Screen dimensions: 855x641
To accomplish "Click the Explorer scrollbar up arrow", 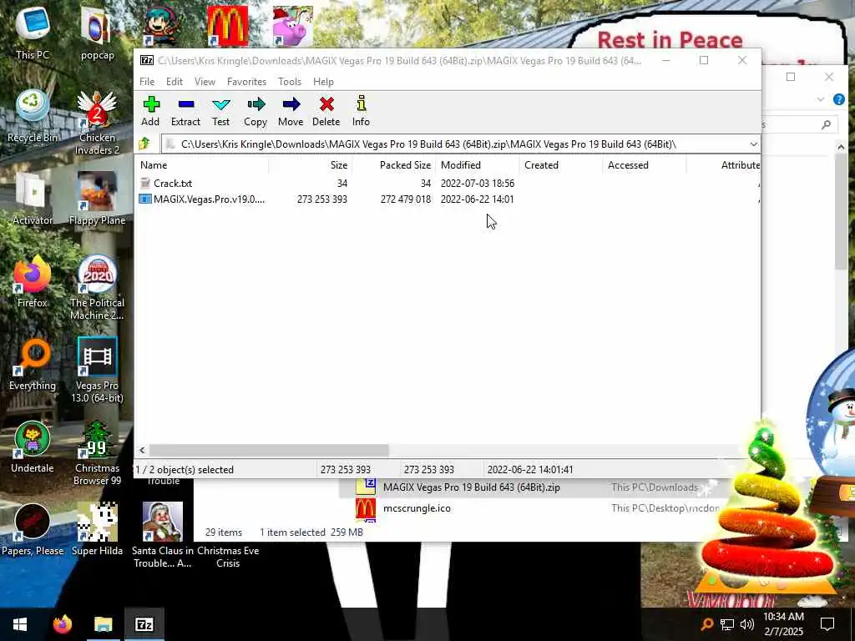I will pos(840,147).
